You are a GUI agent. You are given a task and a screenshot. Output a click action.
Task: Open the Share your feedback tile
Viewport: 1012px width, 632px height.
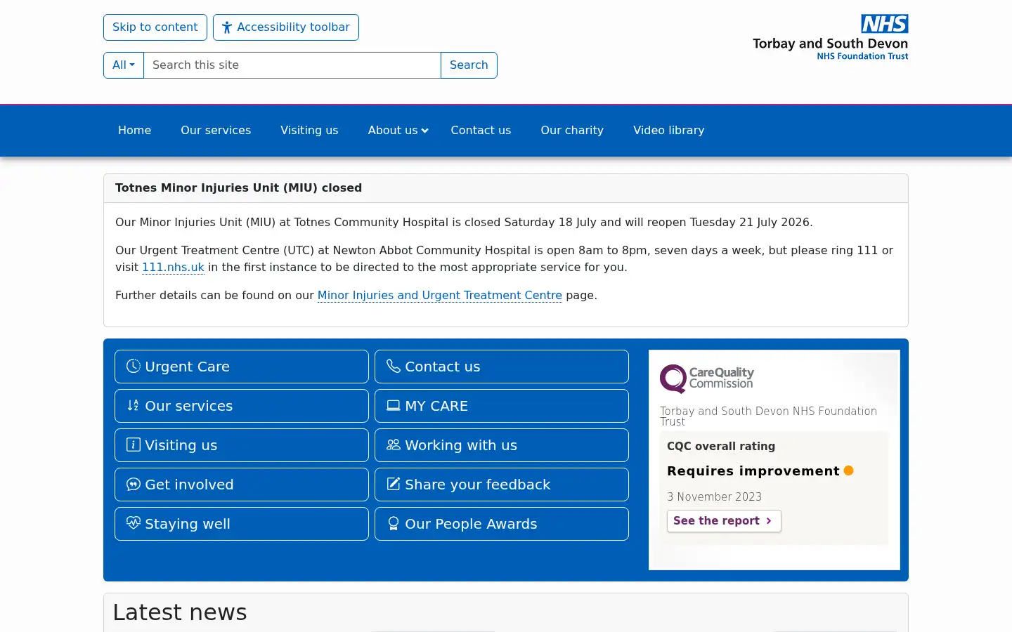[x=502, y=485]
